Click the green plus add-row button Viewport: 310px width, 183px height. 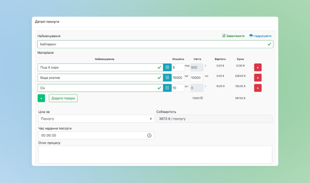pyautogui.click(x=41, y=98)
